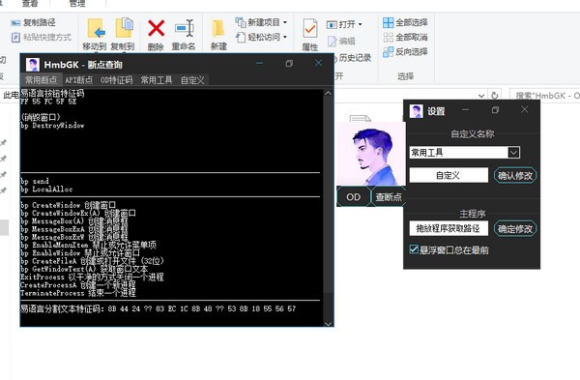Open the New item (新建项目) dropdown

click(261, 22)
